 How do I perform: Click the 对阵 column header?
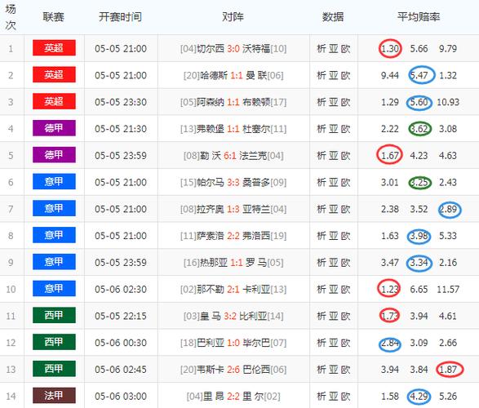(233, 16)
